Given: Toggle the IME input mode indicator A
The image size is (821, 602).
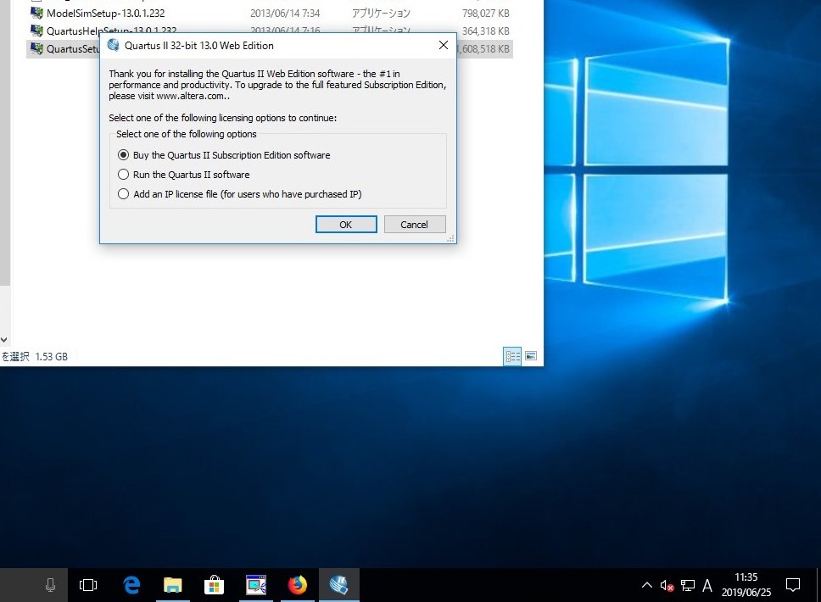Looking at the screenshot, I should pos(707,585).
